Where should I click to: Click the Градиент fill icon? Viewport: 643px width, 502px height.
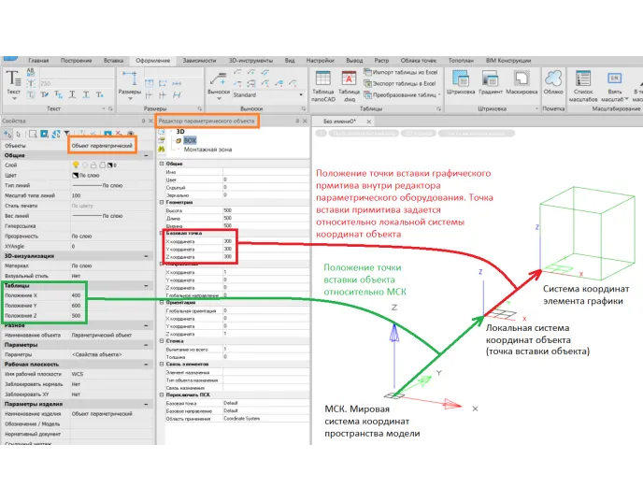(490, 78)
